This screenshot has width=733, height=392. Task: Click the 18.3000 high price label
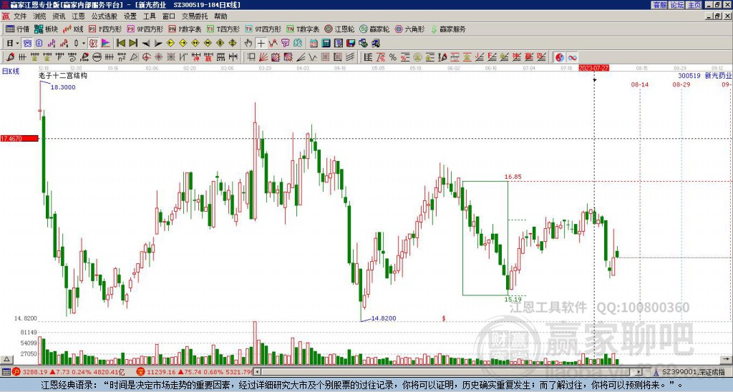pyautogui.click(x=63, y=87)
